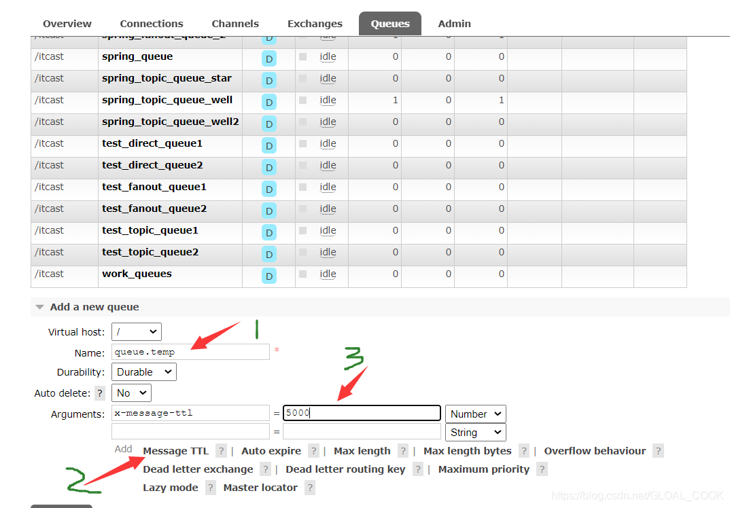
Task: Open the Auto delete dropdown showing No
Action: 131,393
